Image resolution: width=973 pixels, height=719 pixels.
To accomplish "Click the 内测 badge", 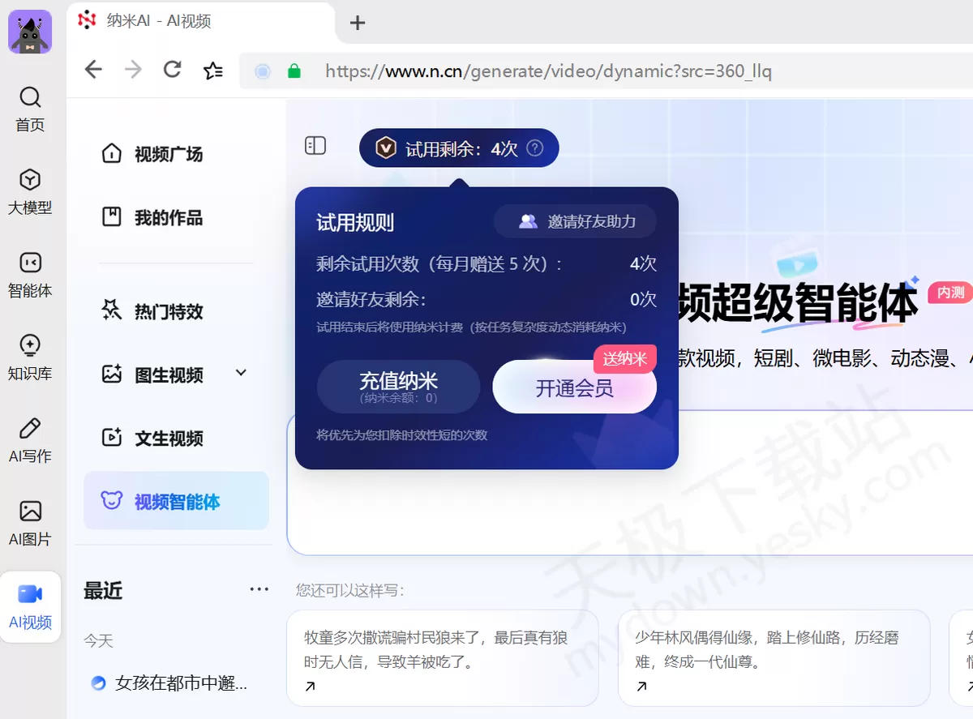I will point(950,293).
